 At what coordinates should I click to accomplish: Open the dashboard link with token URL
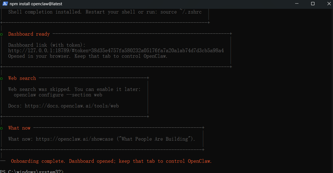point(116,51)
